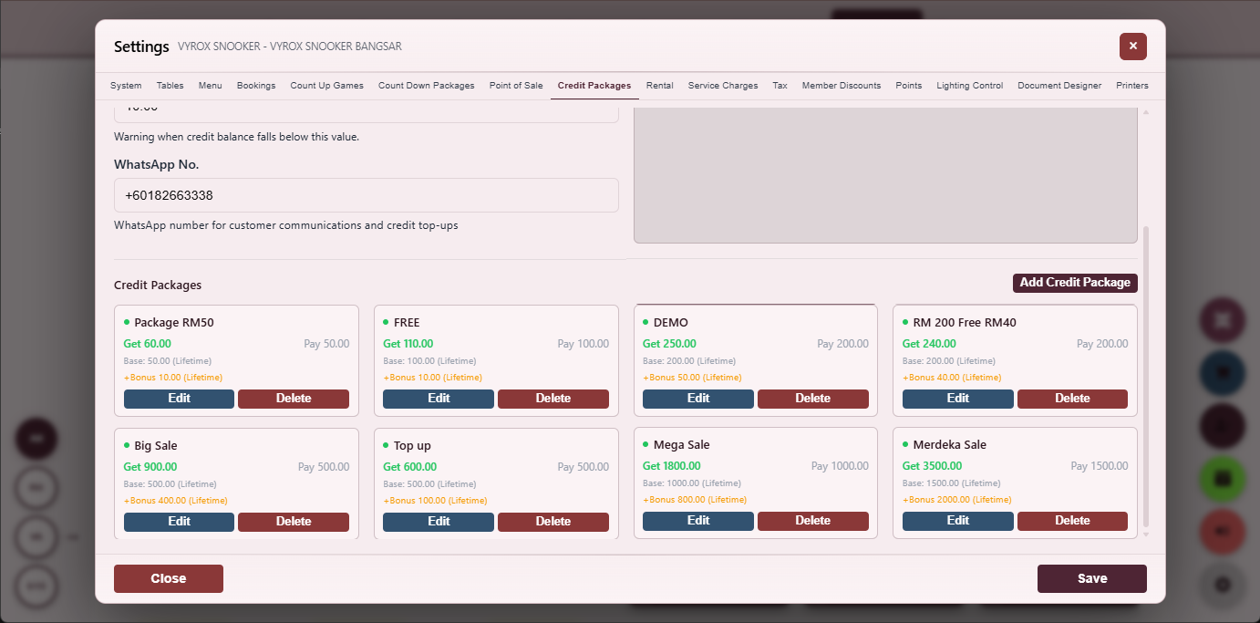Click the red round button behind the dialog
The image size is (1260, 623).
(x=1222, y=532)
